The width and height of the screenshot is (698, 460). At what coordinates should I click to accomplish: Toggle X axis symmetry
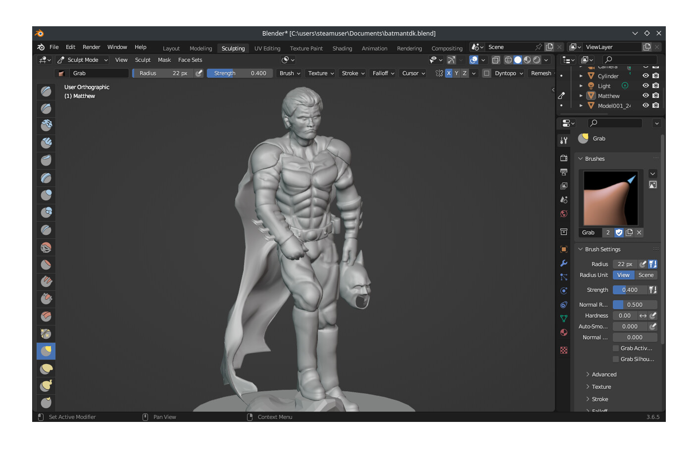[449, 73]
